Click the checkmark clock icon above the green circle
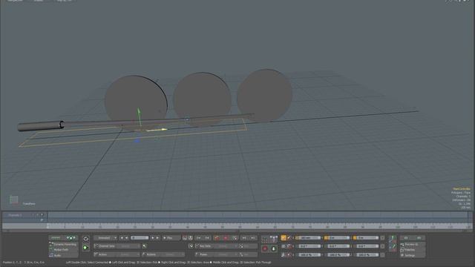Viewport: 475px width, 267px height. coord(86,239)
